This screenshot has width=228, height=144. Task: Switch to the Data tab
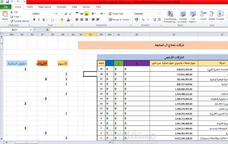(x=75, y=7)
